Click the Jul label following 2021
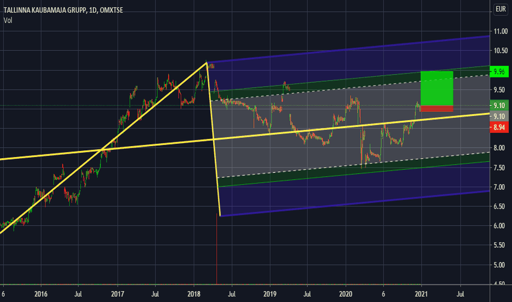The width and height of the screenshot is (512, 302). pos(460,294)
